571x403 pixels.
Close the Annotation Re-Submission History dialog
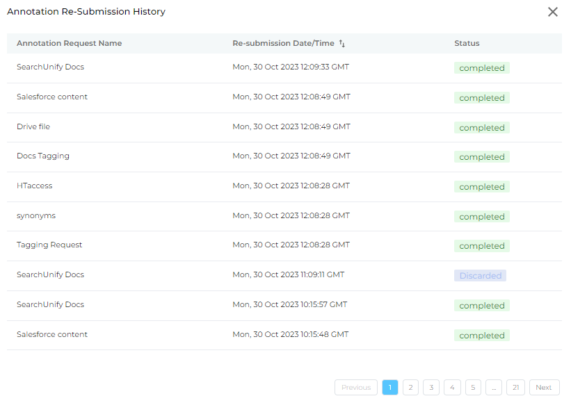(552, 12)
